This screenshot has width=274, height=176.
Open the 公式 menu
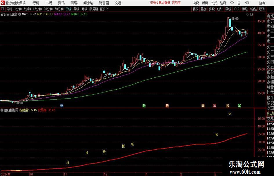click(214, 3)
